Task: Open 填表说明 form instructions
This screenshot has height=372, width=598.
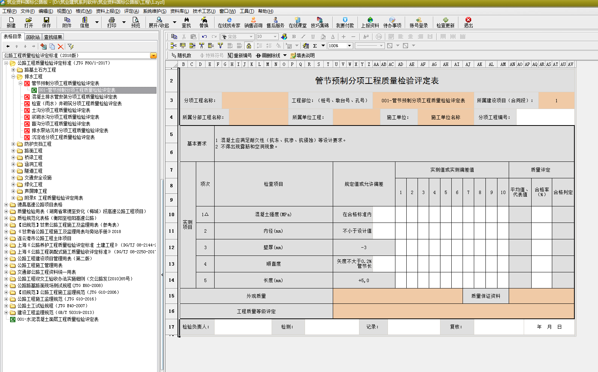Action: 302,55
